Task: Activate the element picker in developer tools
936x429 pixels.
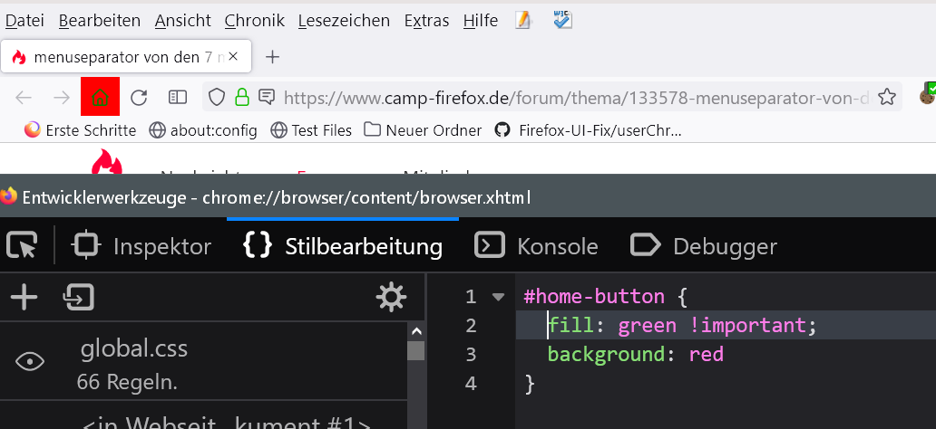Action: pos(22,245)
